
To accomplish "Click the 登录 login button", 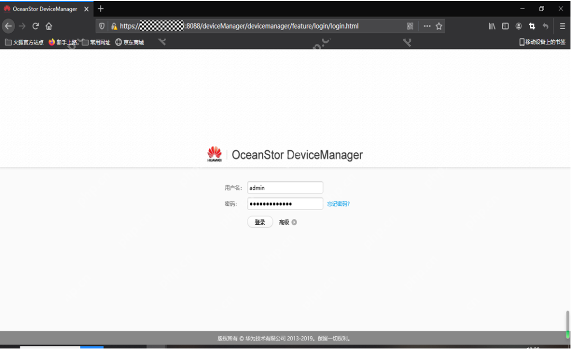I will click(x=260, y=223).
